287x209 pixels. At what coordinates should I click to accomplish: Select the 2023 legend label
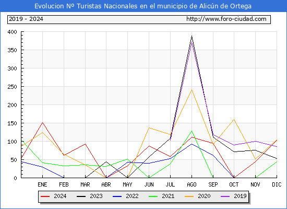(96, 196)
